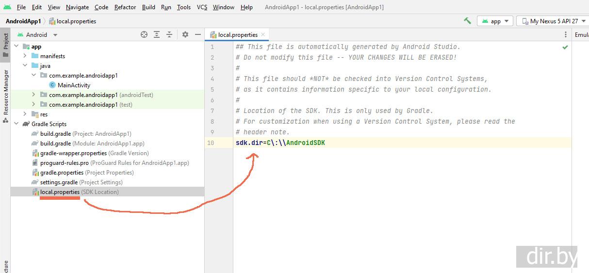
Task: Click the Expand All icon in Project panel
Action: point(157,34)
